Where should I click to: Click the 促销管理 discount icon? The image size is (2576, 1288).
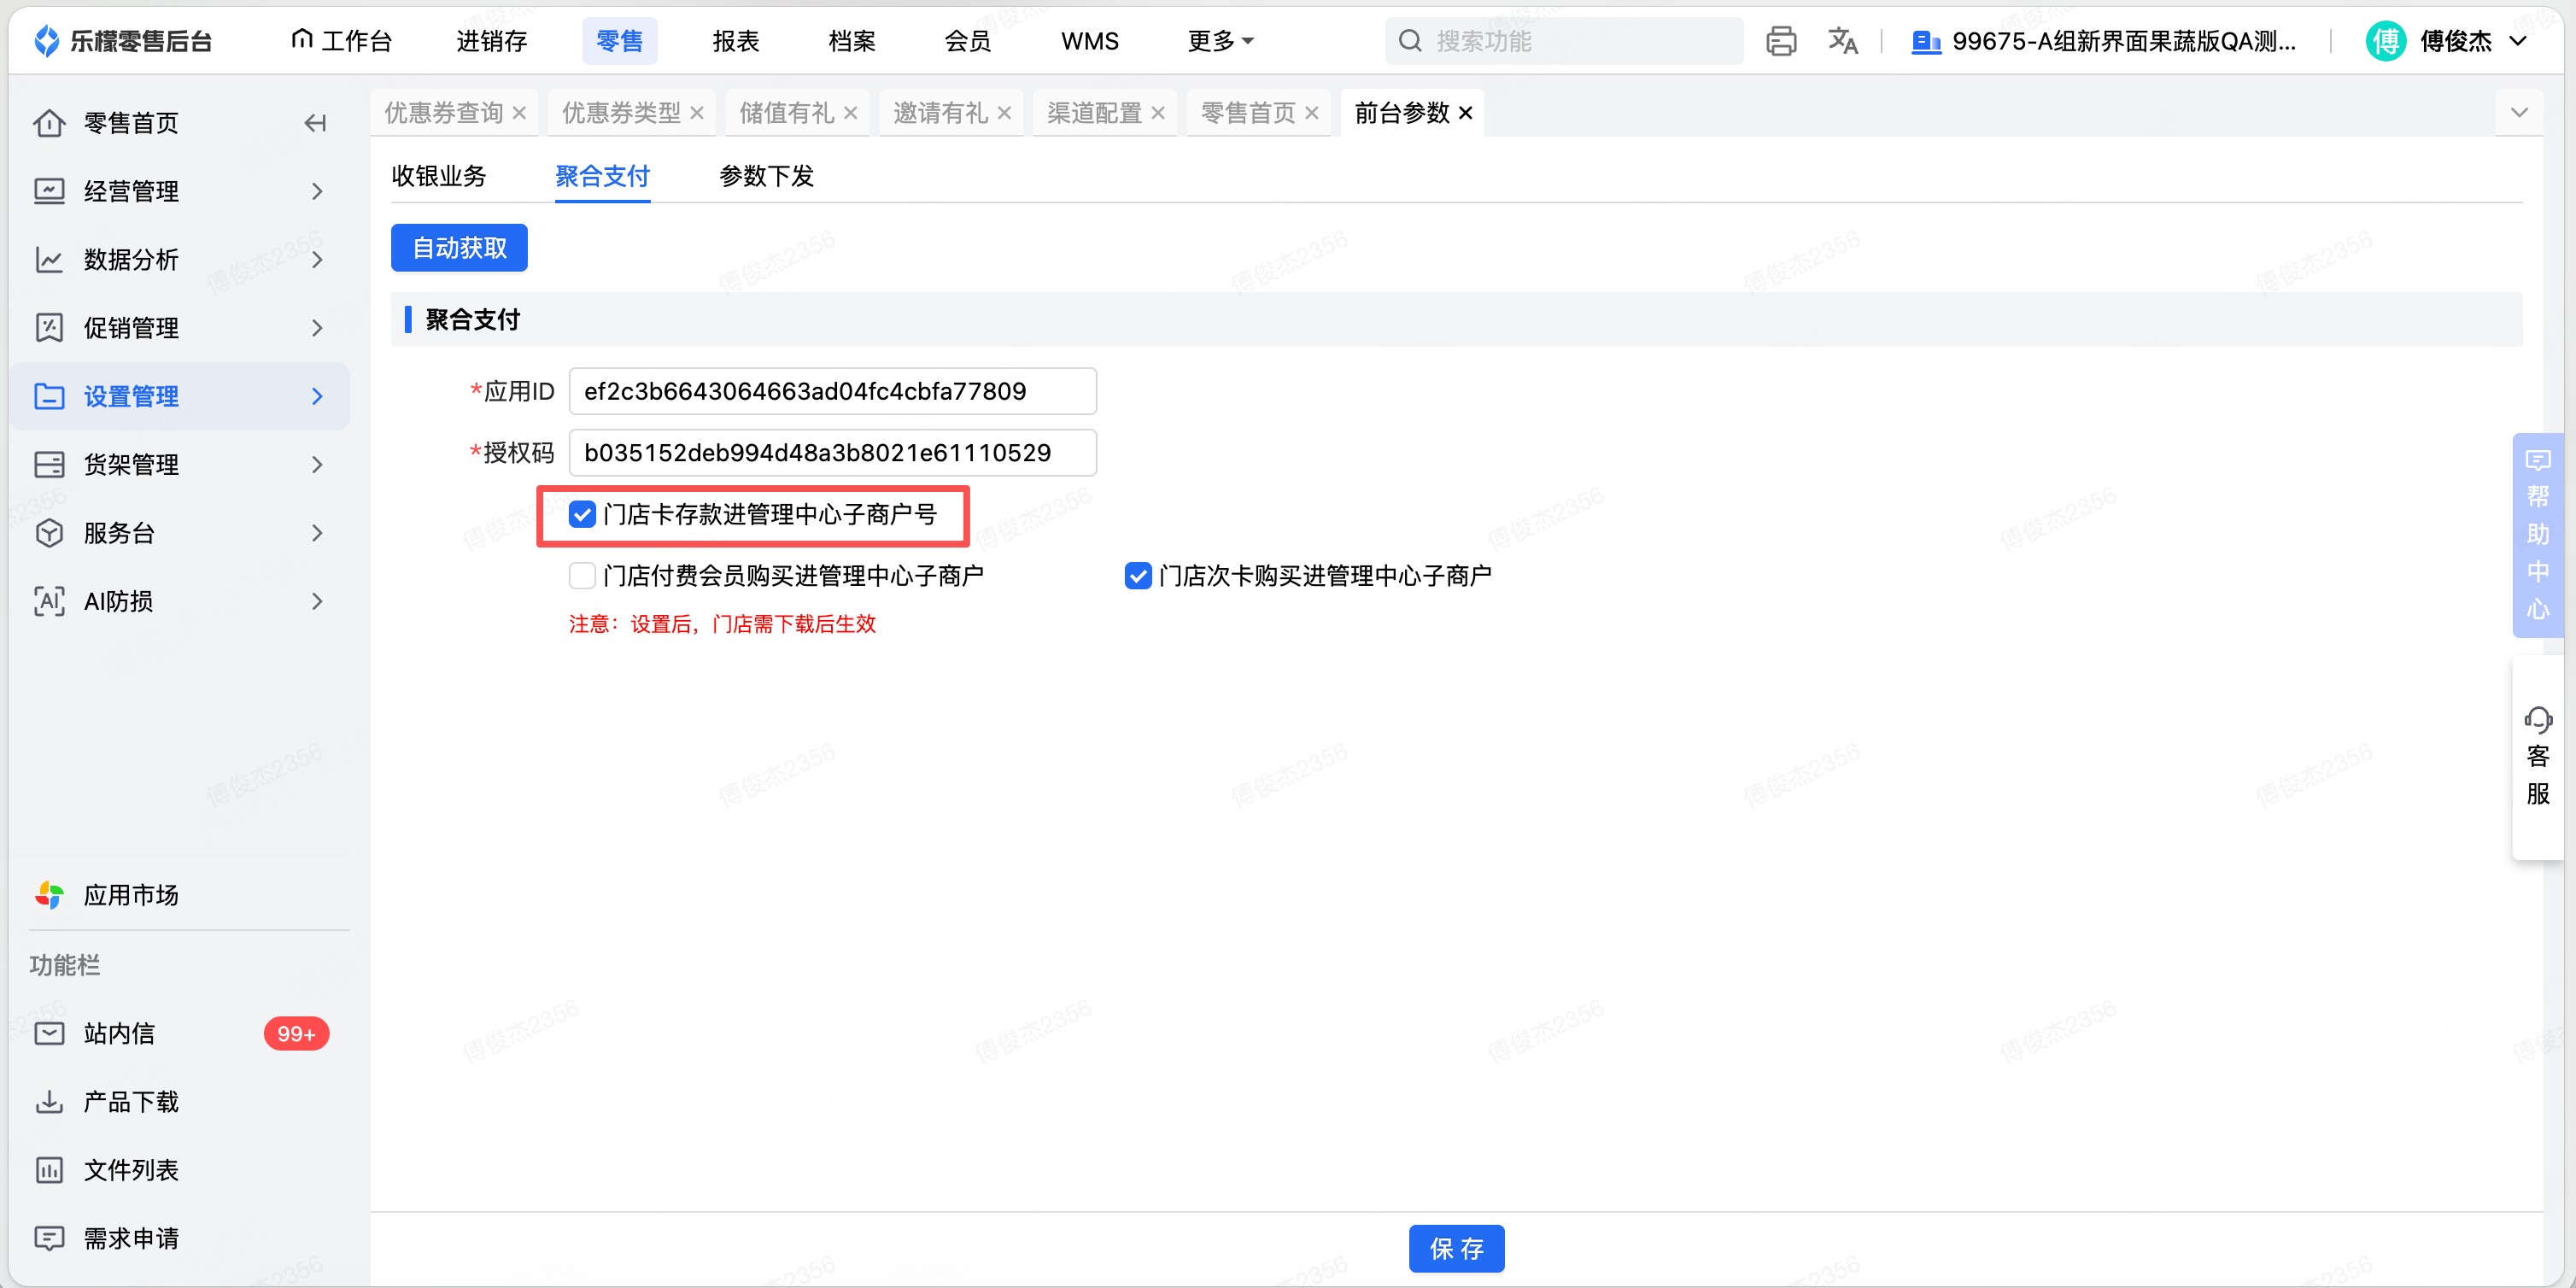[x=49, y=328]
